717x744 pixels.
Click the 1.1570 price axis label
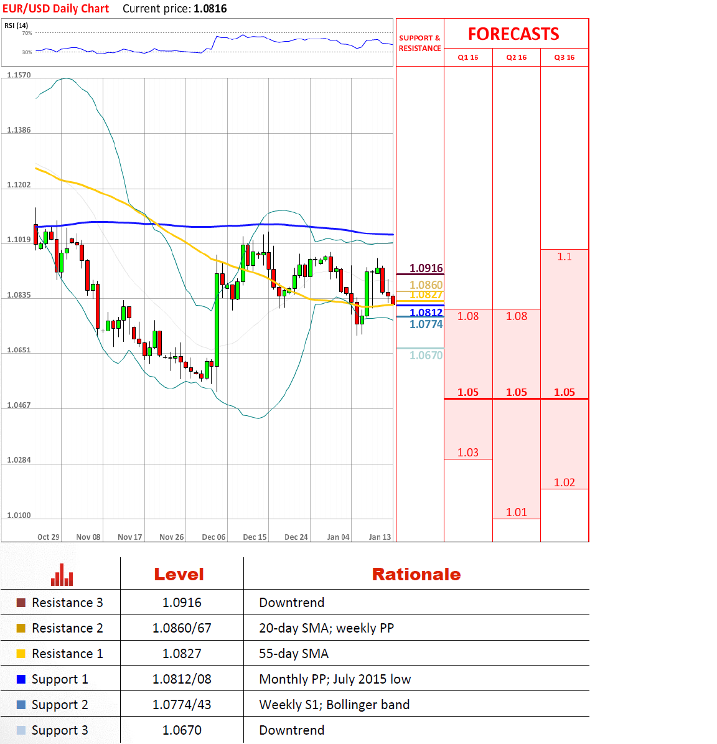tap(19, 75)
